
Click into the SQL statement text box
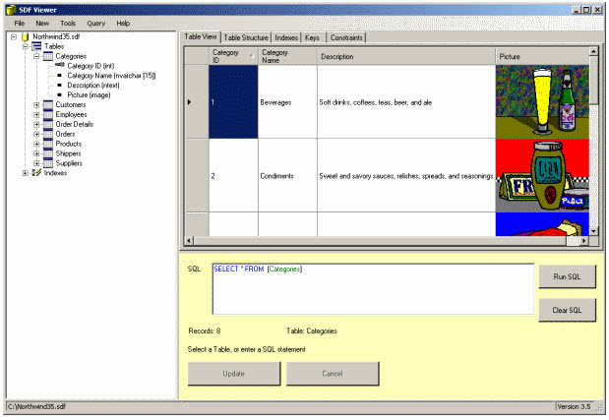372,287
